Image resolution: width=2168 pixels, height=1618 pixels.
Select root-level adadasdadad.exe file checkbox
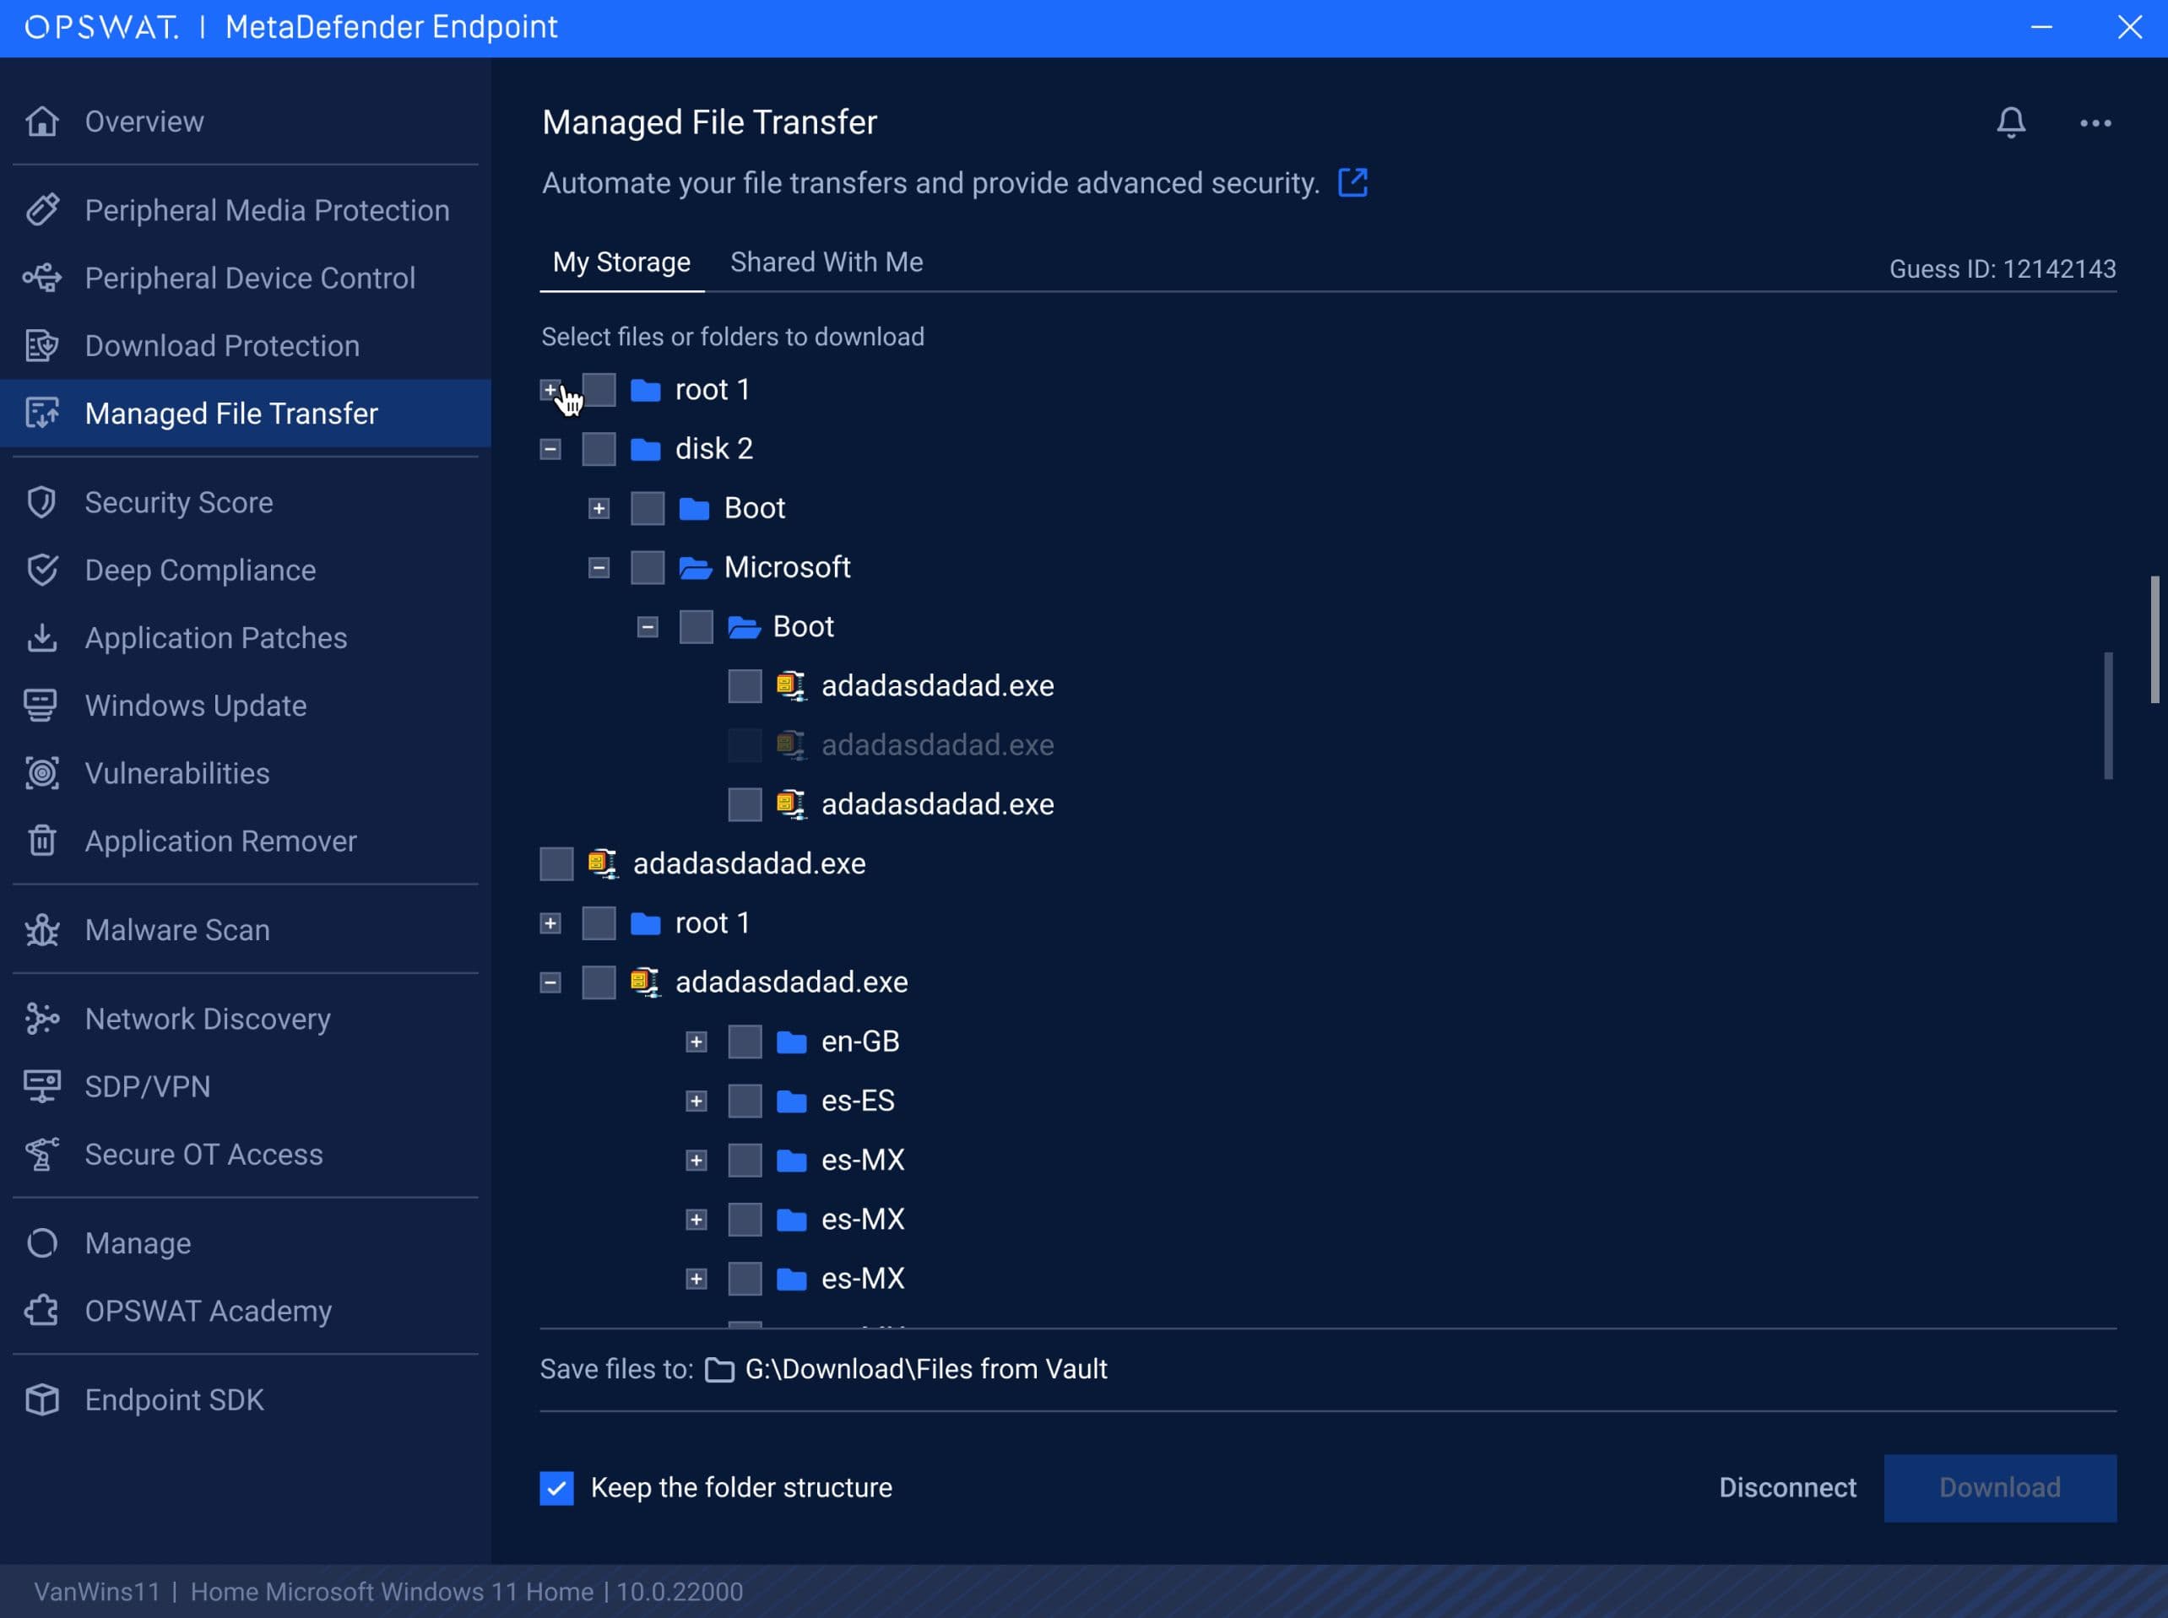pyautogui.click(x=556, y=863)
